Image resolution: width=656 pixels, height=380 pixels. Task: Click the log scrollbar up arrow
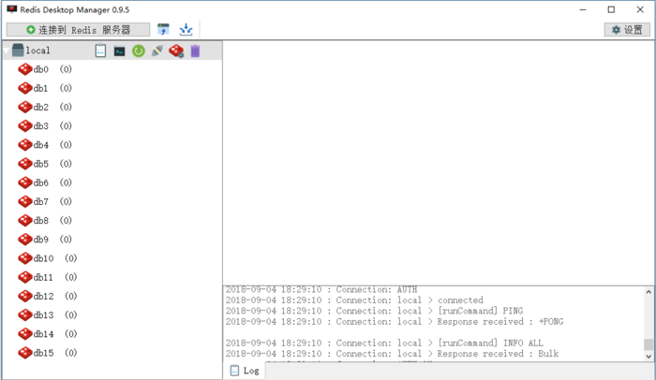[649, 292]
